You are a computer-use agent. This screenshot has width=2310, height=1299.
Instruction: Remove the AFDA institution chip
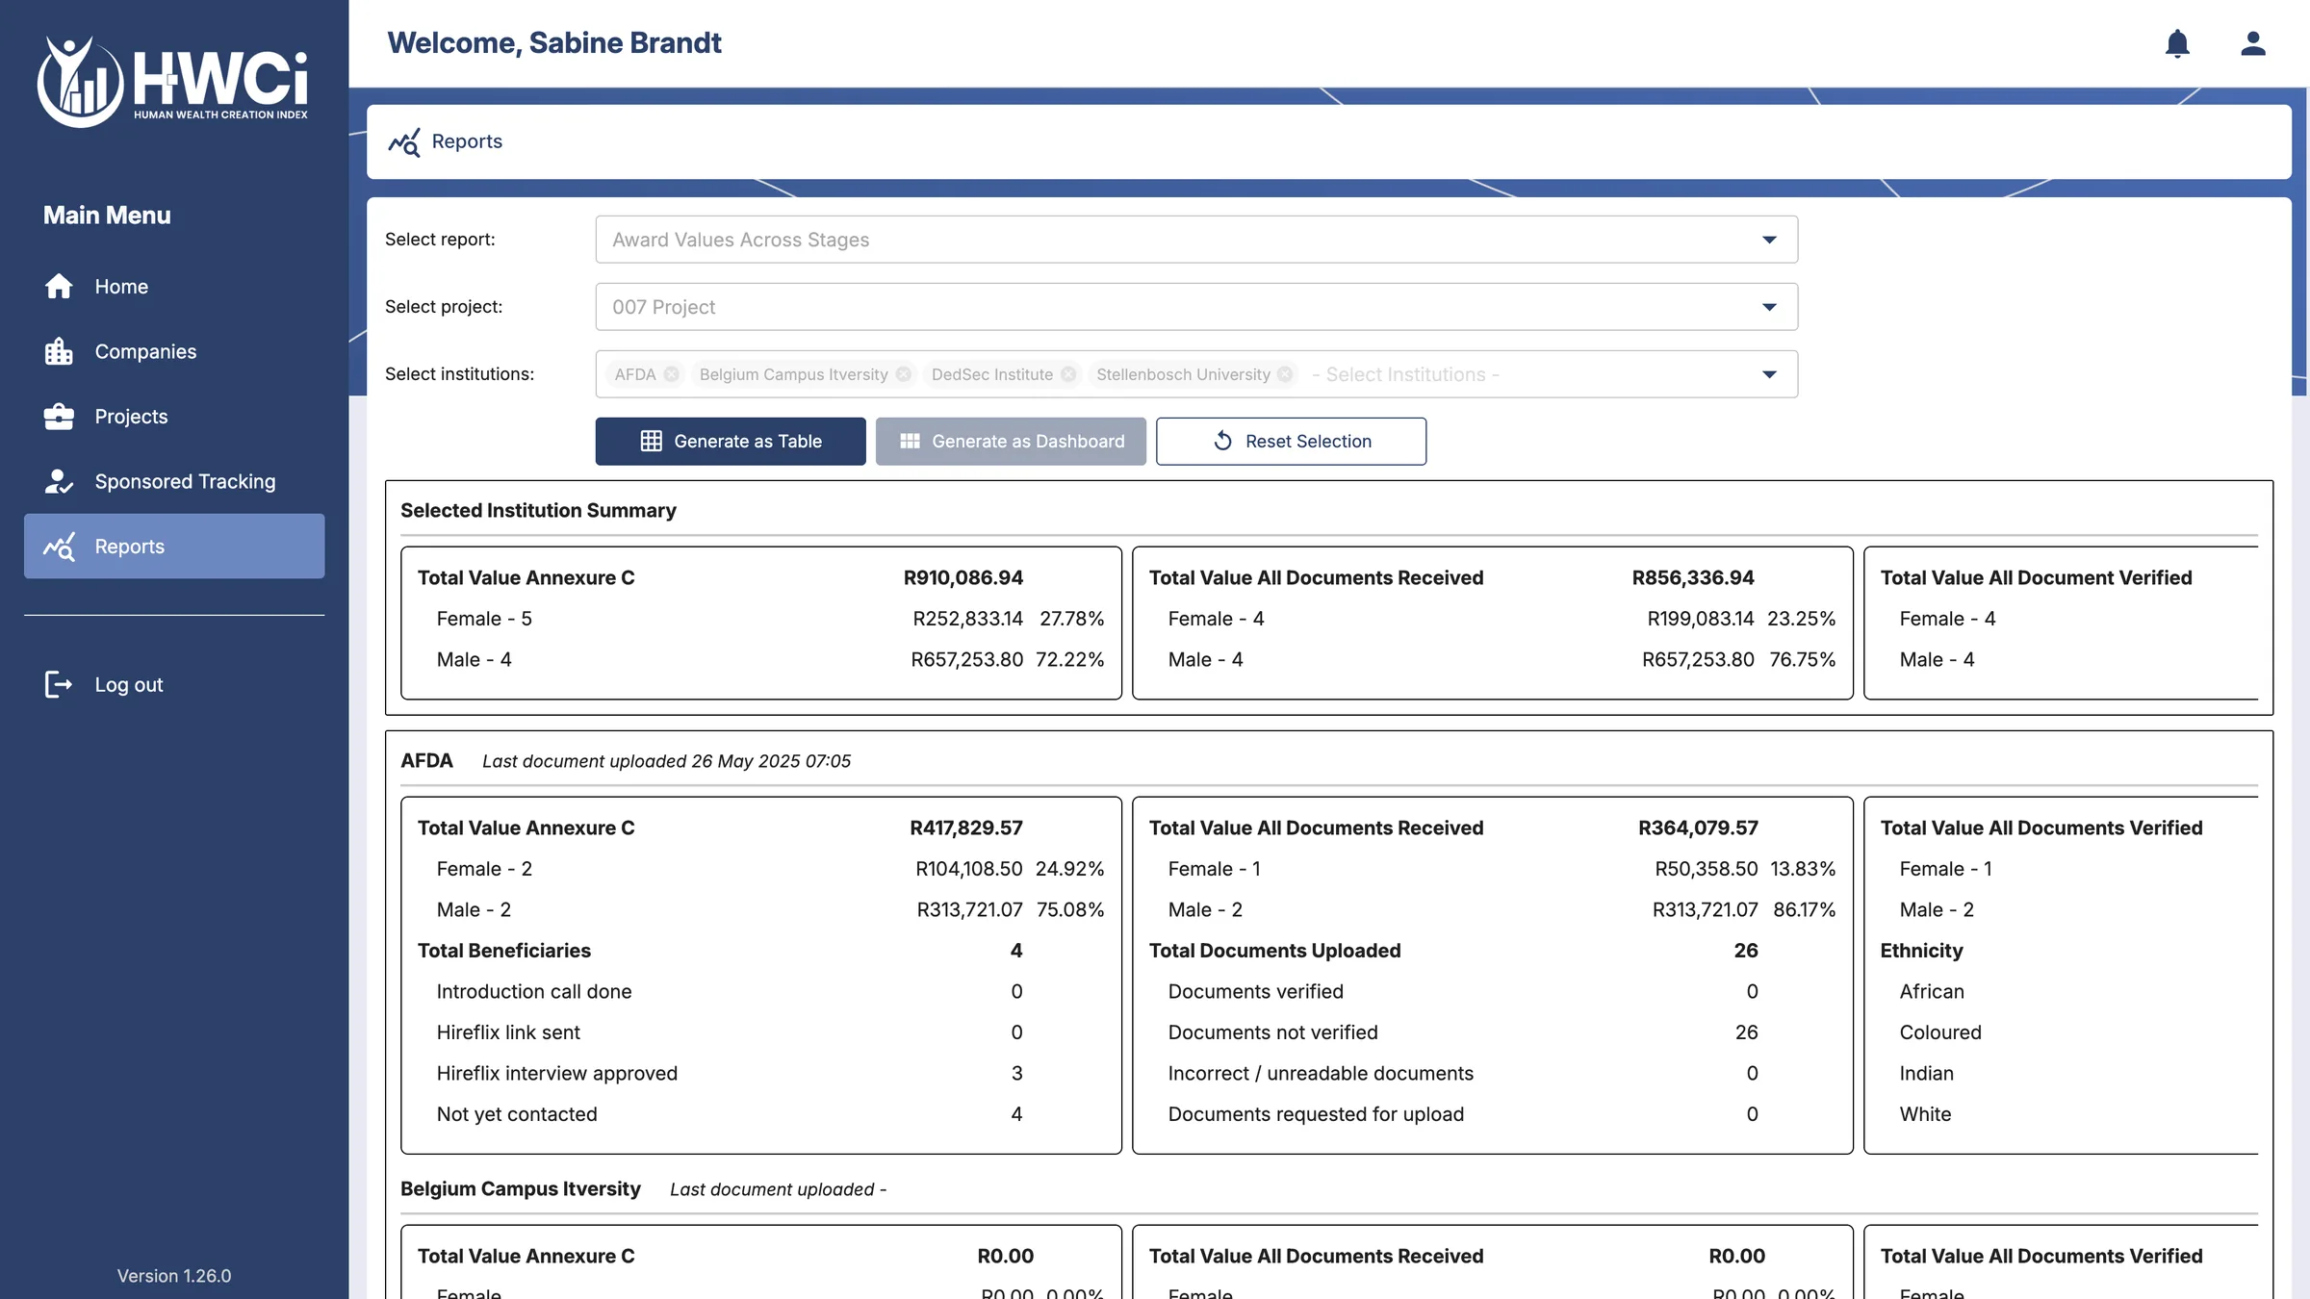671,374
